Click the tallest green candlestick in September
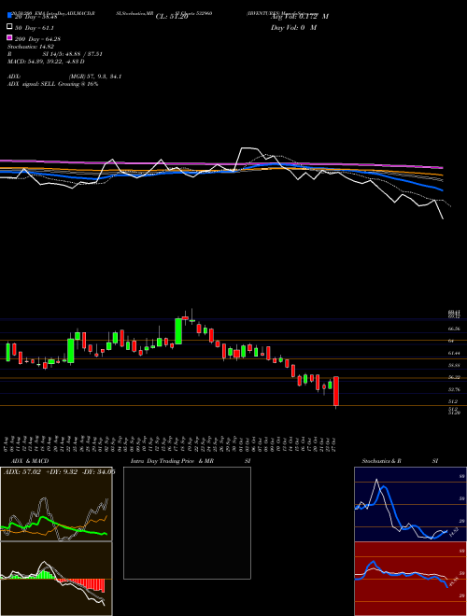The image size is (467, 616). pyautogui.click(x=178, y=331)
